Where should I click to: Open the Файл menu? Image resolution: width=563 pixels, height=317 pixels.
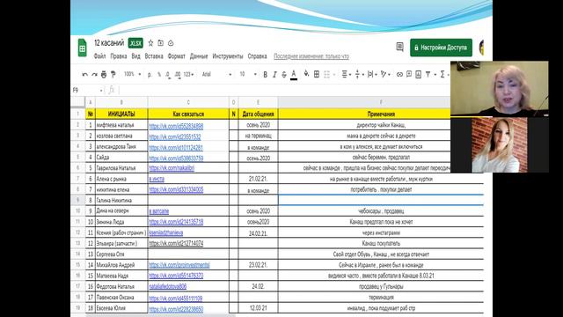pos(99,56)
